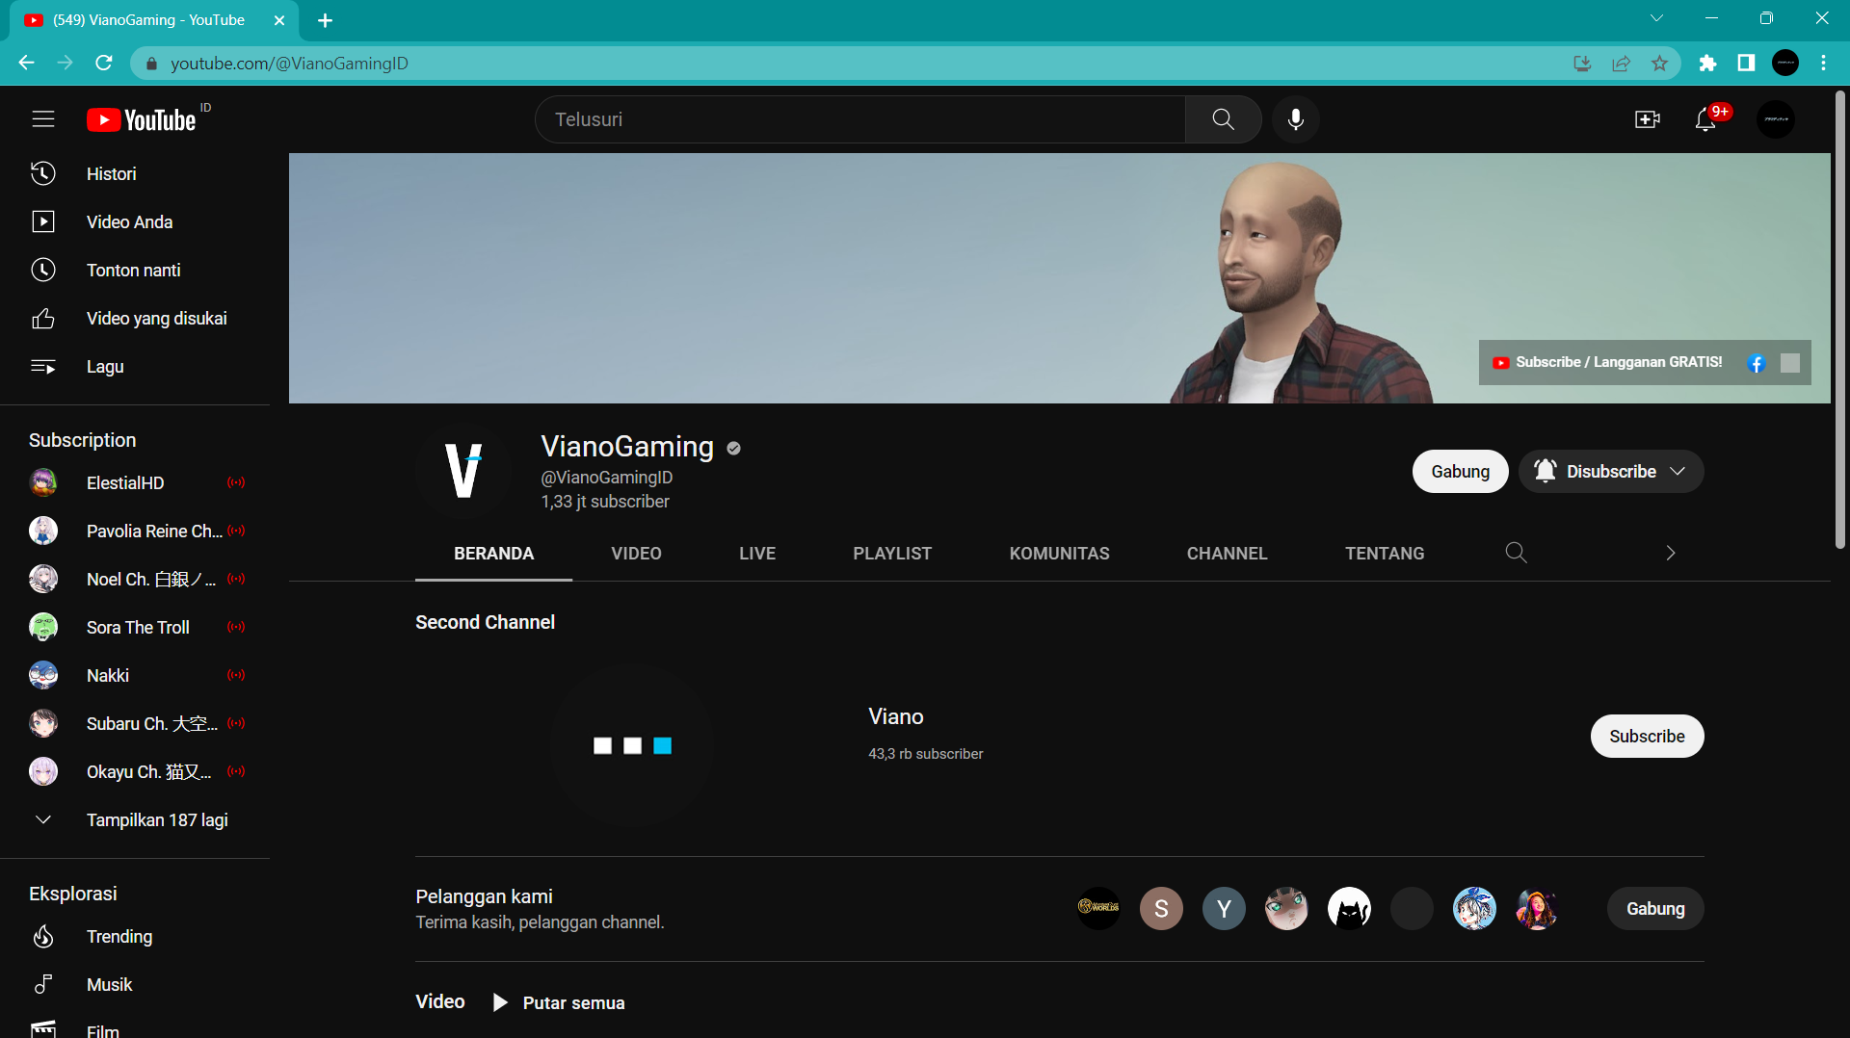Image resolution: width=1850 pixels, height=1038 pixels.
Task: Open the notifications bell
Action: click(x=1705, y=119)
